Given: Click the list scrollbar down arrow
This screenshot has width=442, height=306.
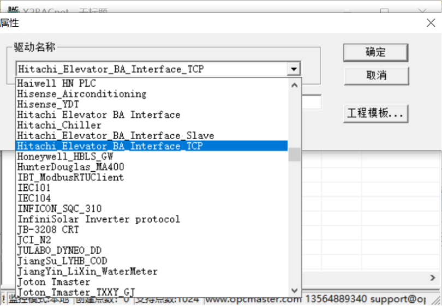Looking at the screenshot, I should (294, 290).
